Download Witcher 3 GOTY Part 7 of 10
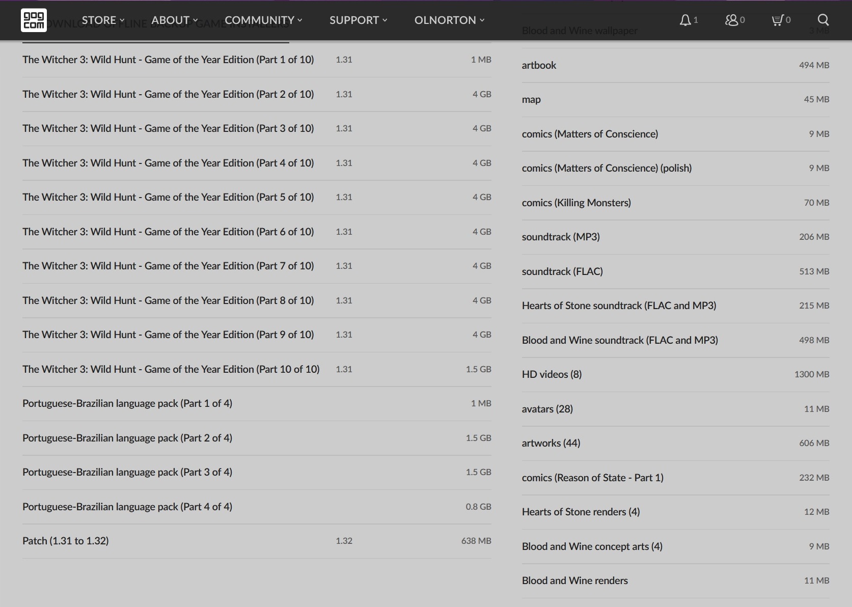852x607 pixels. (x=257, y=266)
